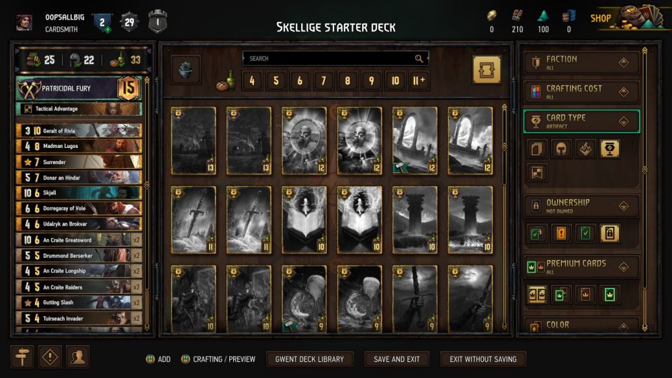Open the profile silhouette icon at bottom
This screenshot has height=378, width=672.
pos(77,356)
